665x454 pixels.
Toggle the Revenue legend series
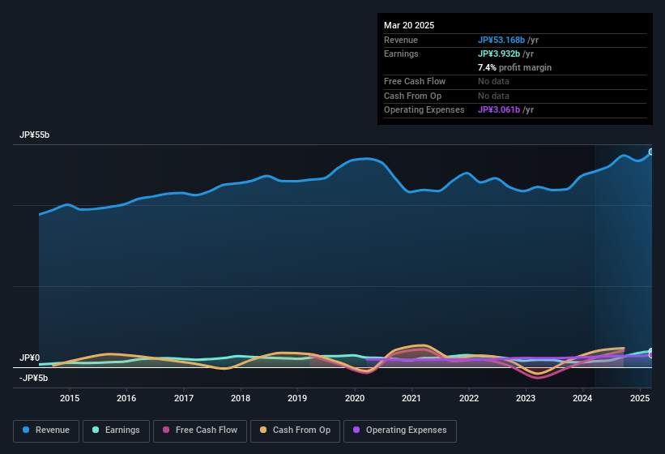46,430
